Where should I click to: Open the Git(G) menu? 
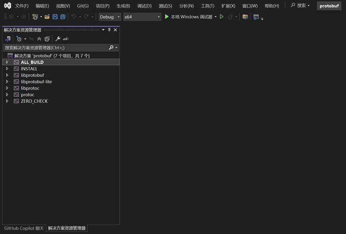[x=83, y=6]
